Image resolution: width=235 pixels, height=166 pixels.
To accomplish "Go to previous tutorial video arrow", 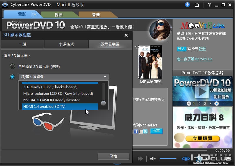I will click(189, 103).
